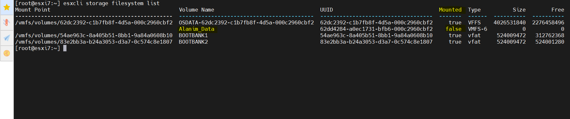This screenshot has height=119, width=570.
Task: Click the terminal cursor at the prompt
Action: 65,48
